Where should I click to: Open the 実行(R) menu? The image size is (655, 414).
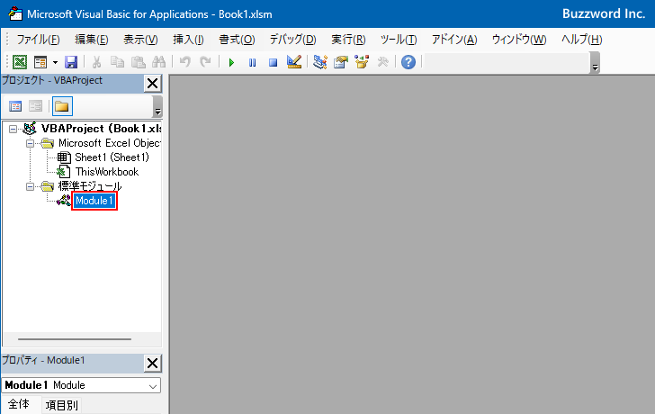click(x=348, y=40)
